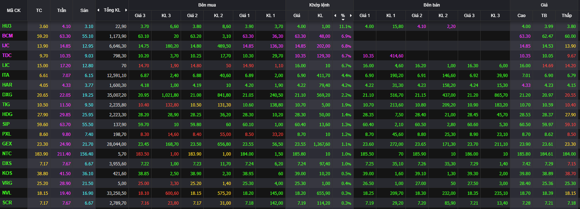Open the DXG ticker details
The height and width of the screenshot is (209, 580).
pyautogui.click(x=7, y=95)
